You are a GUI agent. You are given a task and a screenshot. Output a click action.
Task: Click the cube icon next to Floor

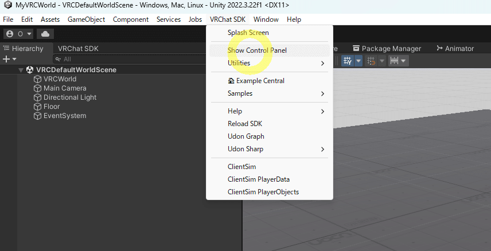(x=38, y=107)
